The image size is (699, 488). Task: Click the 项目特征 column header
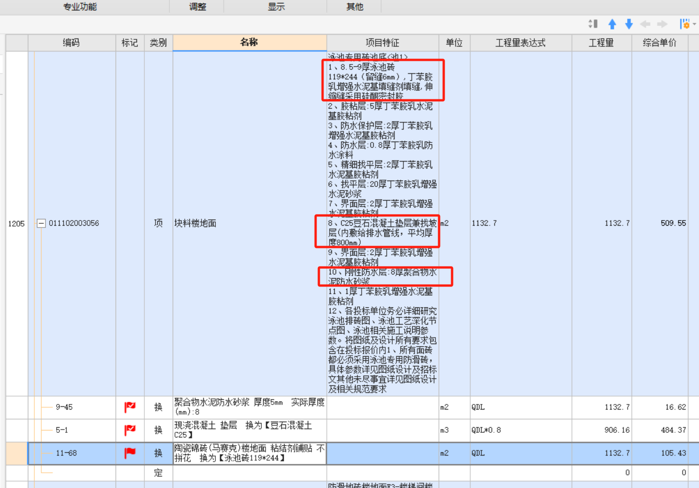click(x=383, y=43)
